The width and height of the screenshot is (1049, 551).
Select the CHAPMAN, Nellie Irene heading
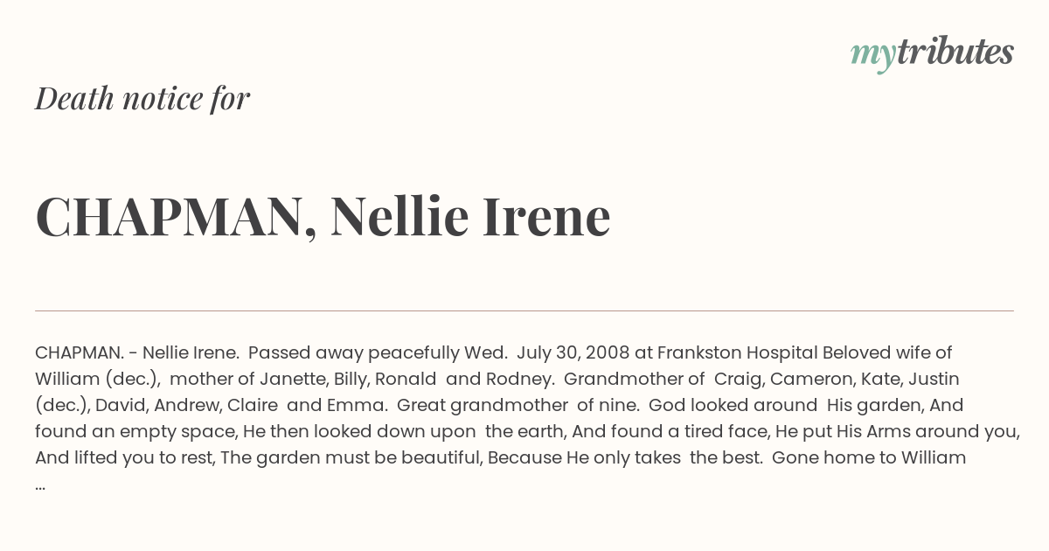tap(323, 216)
